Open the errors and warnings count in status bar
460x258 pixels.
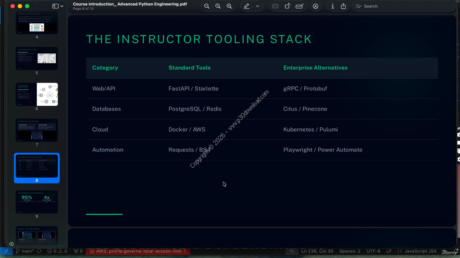[x=57, y=251]
